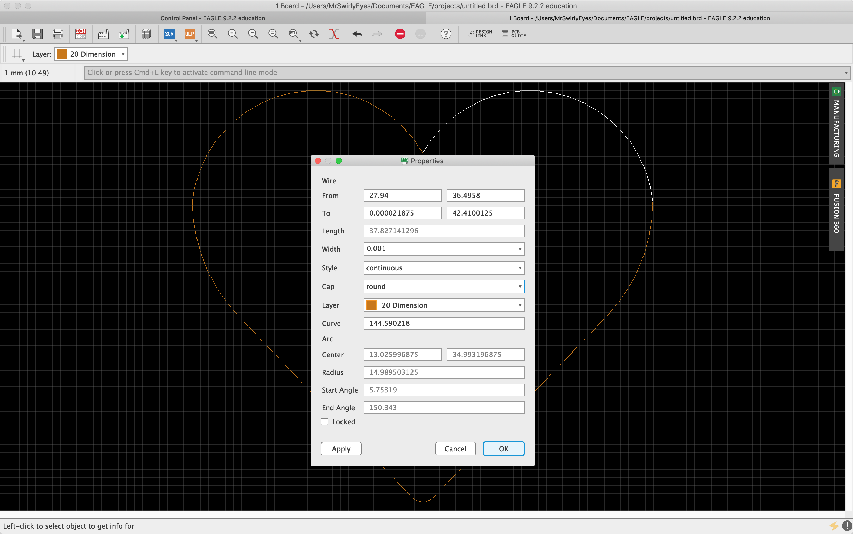
Task: Click the Apply button
Action: (341, 448)
